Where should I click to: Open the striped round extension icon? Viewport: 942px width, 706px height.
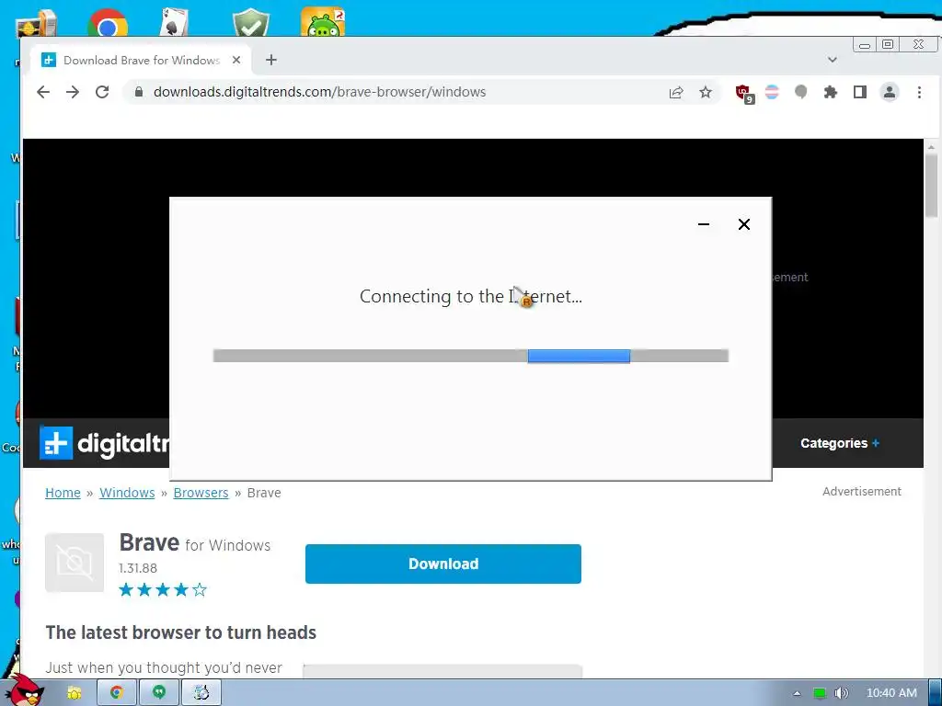point(772,92)
